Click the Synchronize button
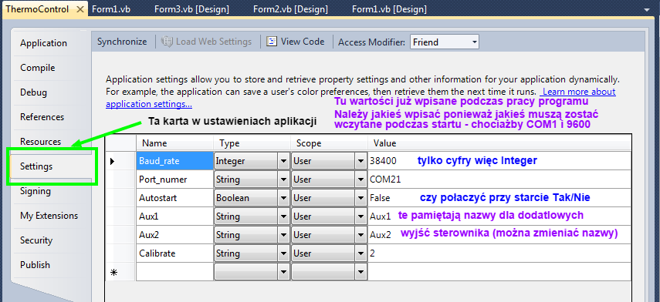 tap(122, 42)
